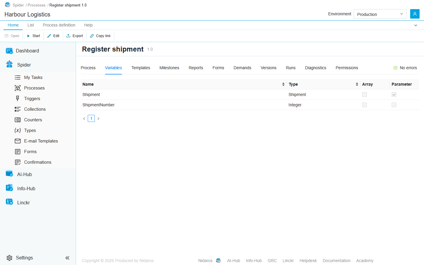Open the Versions tab
This screenshot has width=424, height=265.
pos(269,68)
